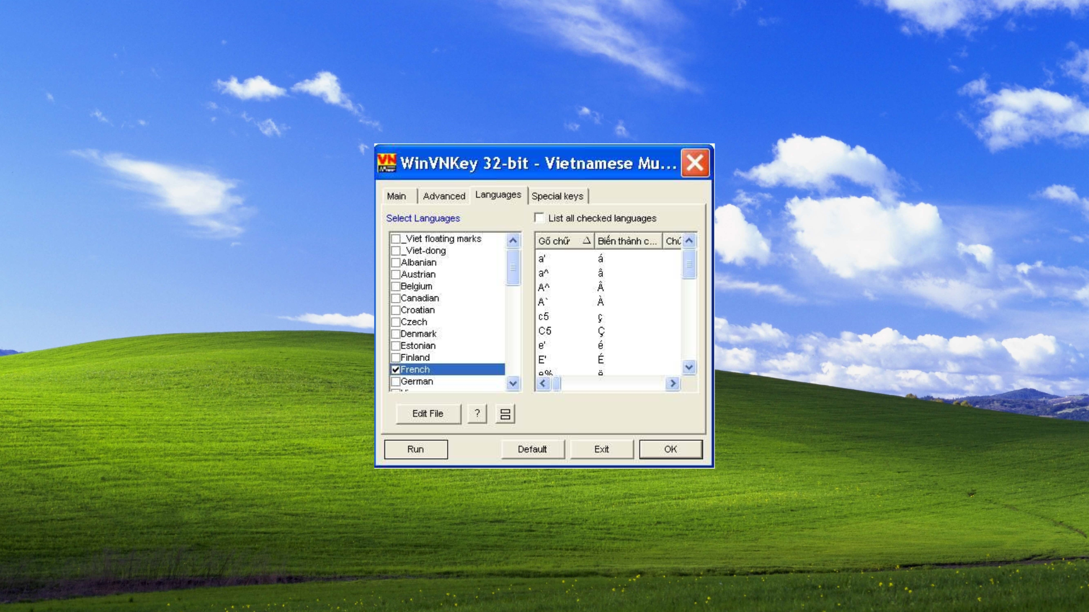Click the Exit button
Viewport: 1089px width, 612px height.
602,449
